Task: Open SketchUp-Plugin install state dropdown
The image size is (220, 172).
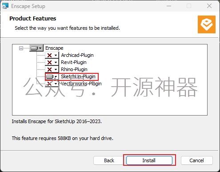Action: [x=52, y=76]
